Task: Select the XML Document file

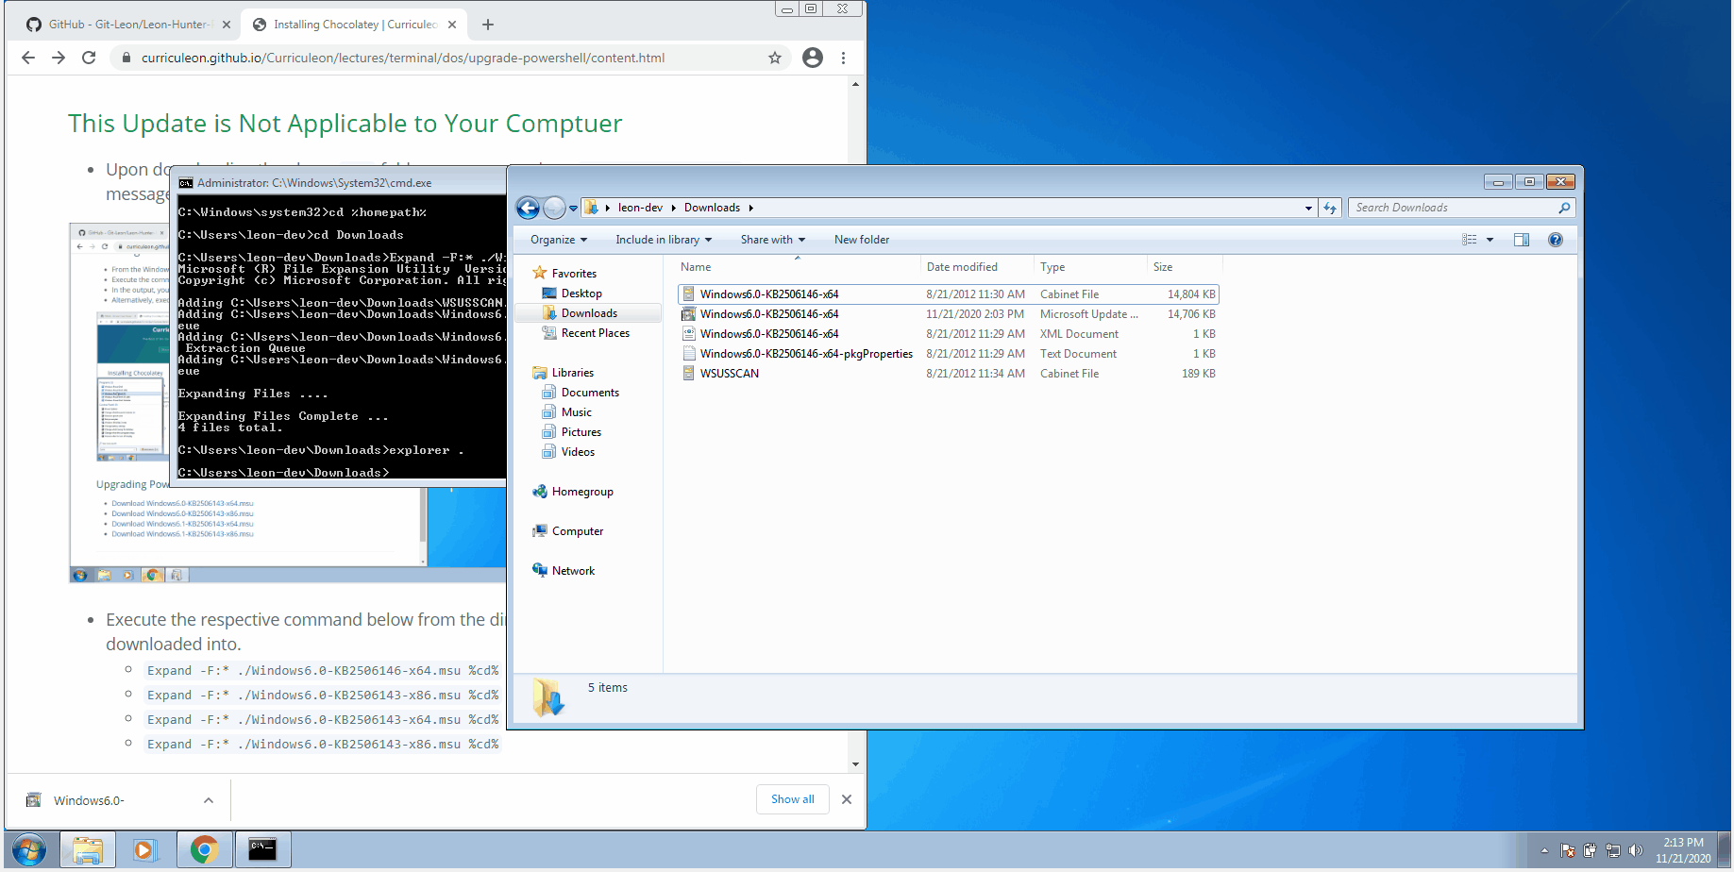Action: (949, 334)
